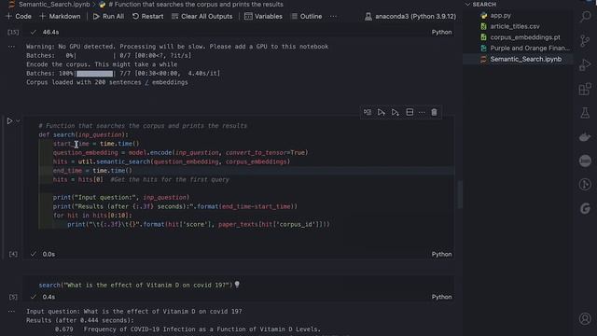Show the notebook Outline
Image resolution: width=597 pixels, height=336 pixels.
click(307, 17)
